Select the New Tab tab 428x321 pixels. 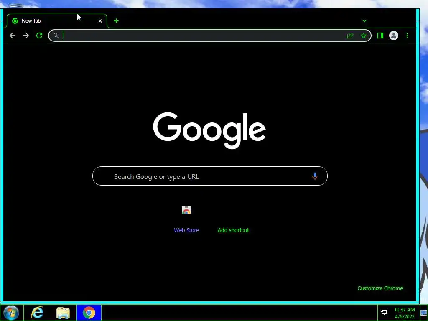coord(57,21)
